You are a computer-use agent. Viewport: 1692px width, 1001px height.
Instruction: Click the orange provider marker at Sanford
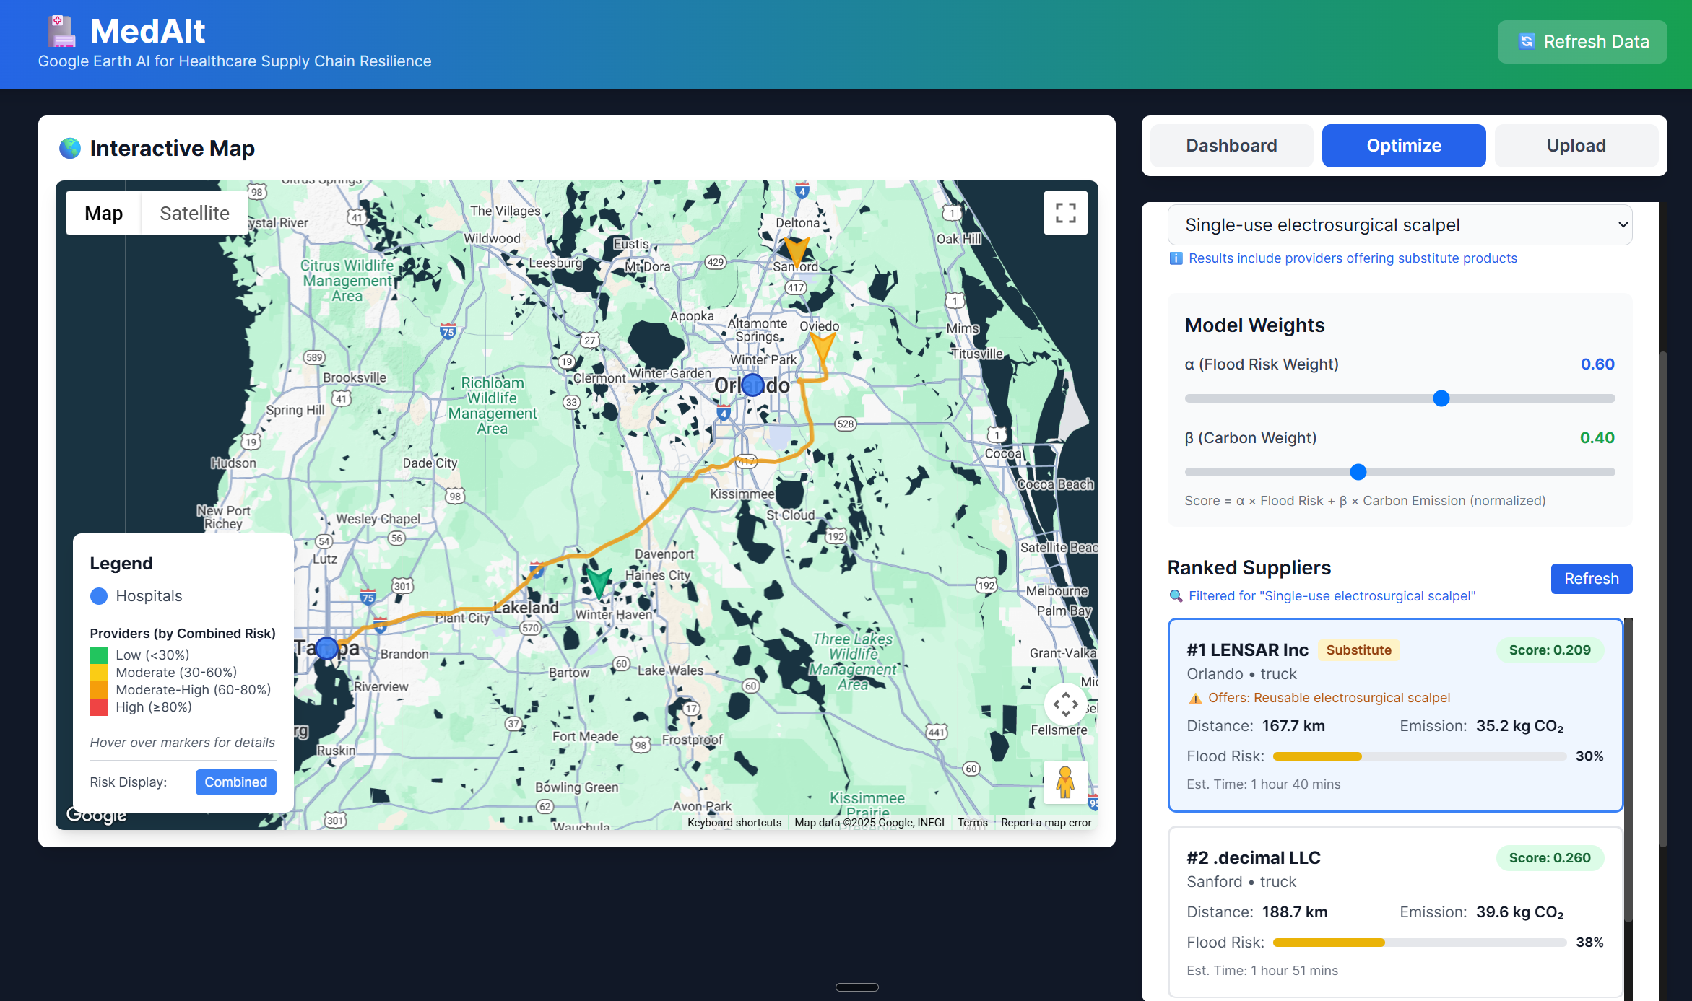point(796,250)
